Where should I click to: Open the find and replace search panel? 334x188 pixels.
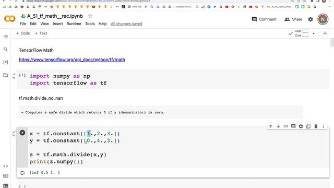pos(6,50)
